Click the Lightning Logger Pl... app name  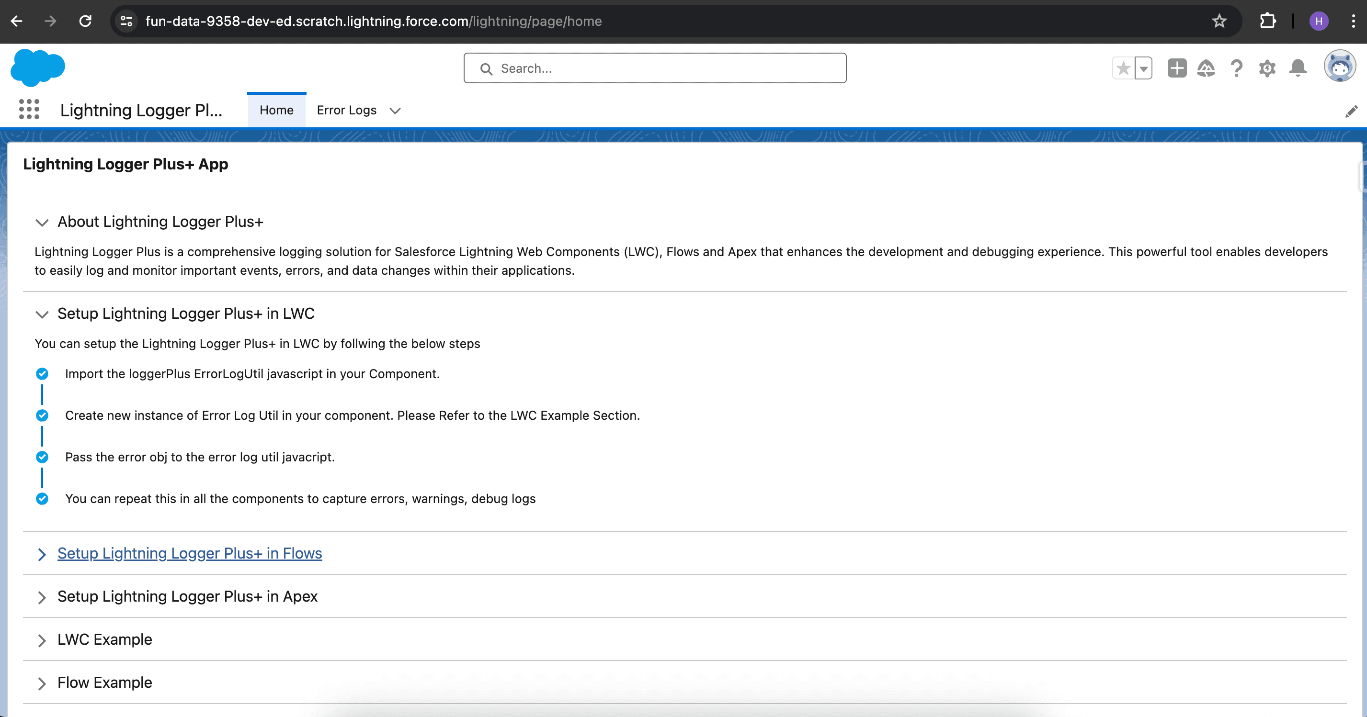pos(141,110)
